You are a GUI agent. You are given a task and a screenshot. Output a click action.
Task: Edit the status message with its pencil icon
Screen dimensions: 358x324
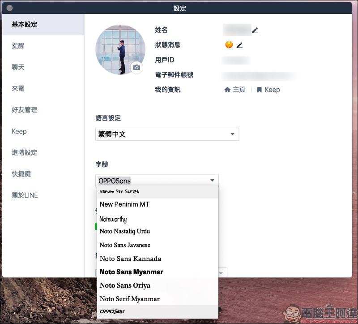pyautogui.click(x=239, y=45)
